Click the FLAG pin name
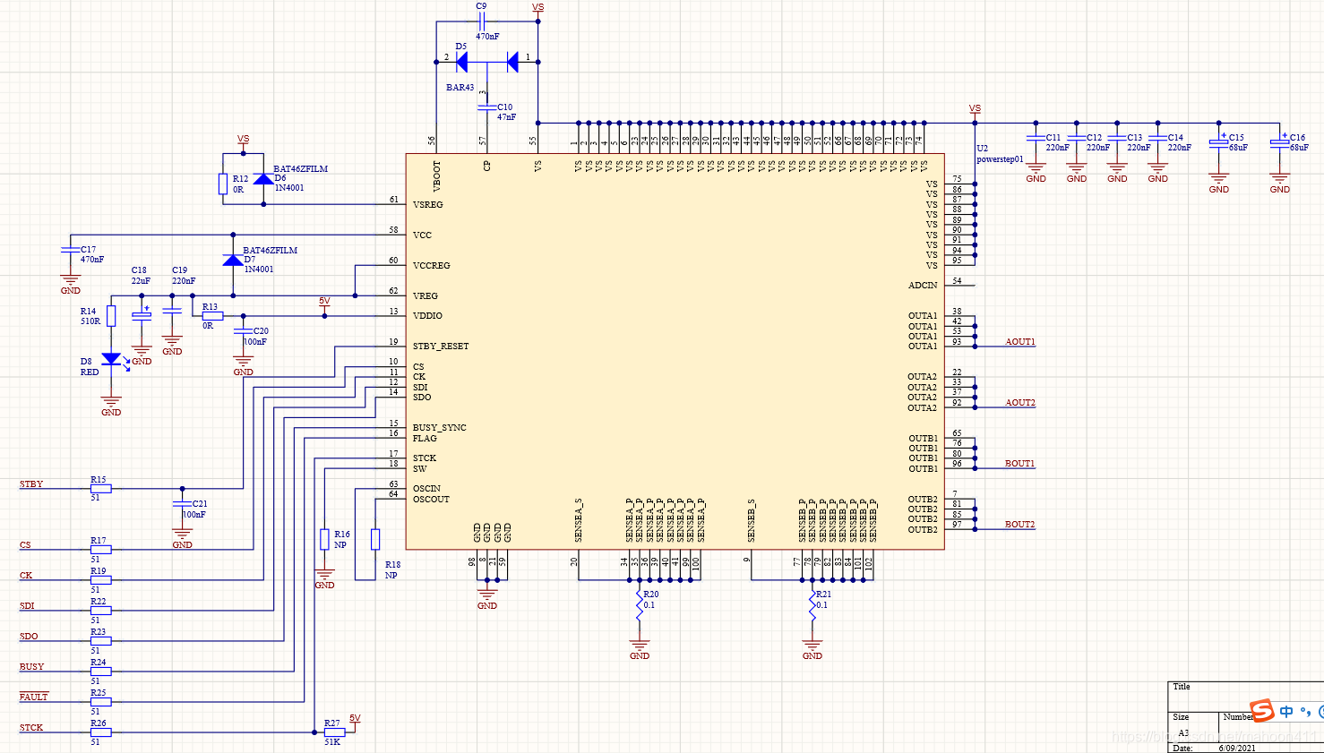Viewport: 1324px width, 753px height. pos(425,439)
